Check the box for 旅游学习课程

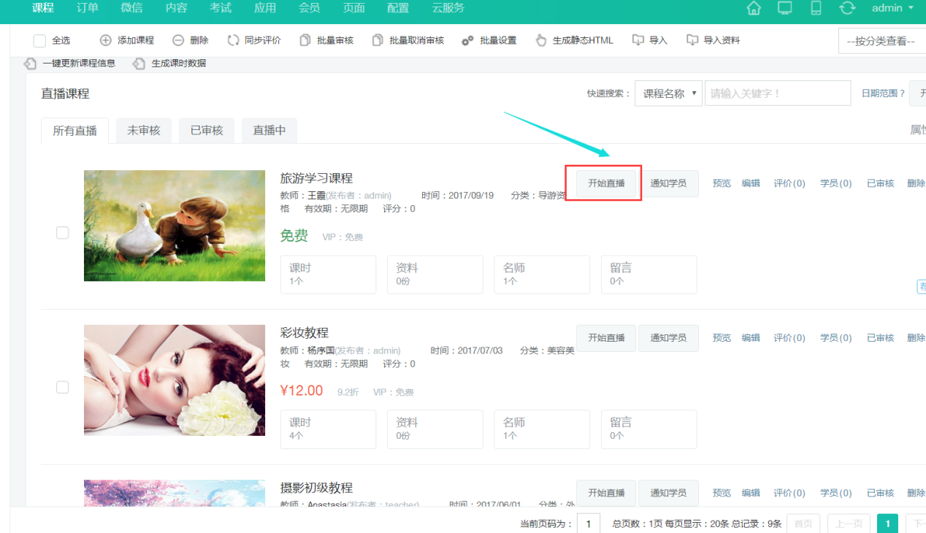click(63, 232)
